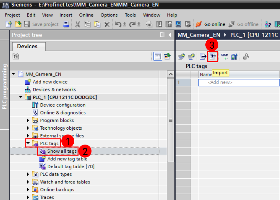Click the Undo icon on the toolbar
This screenshot has height=200, width=280.
117,24
